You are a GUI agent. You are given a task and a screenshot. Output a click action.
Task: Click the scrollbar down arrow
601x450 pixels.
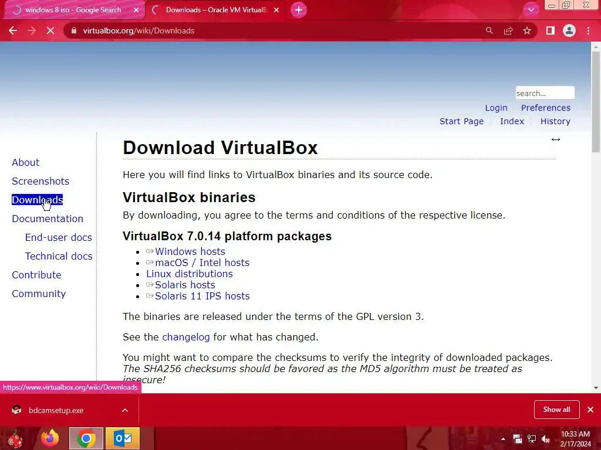click(596, 388)
